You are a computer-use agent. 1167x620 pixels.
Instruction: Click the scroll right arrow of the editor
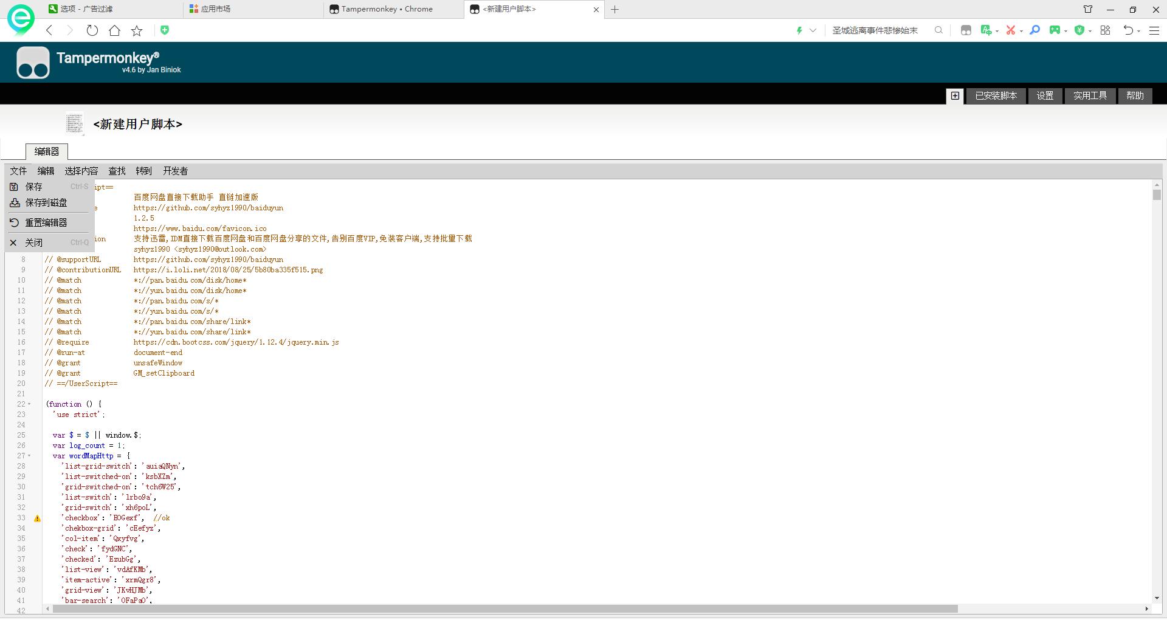coord(1147,609)
